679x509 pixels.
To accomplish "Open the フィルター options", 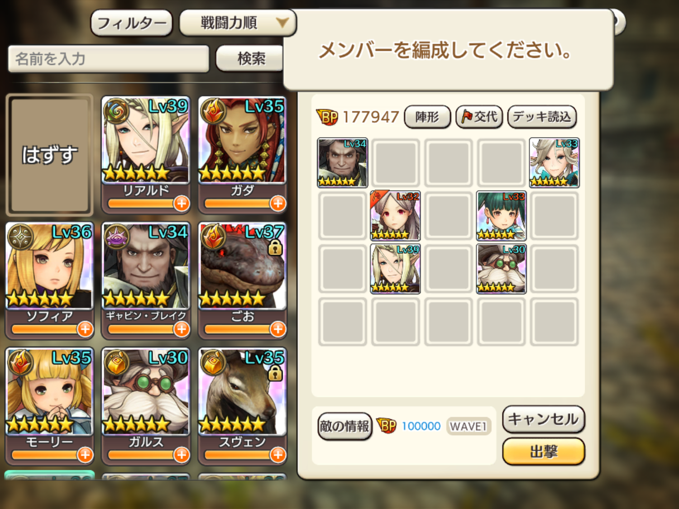I will point(131,23).
